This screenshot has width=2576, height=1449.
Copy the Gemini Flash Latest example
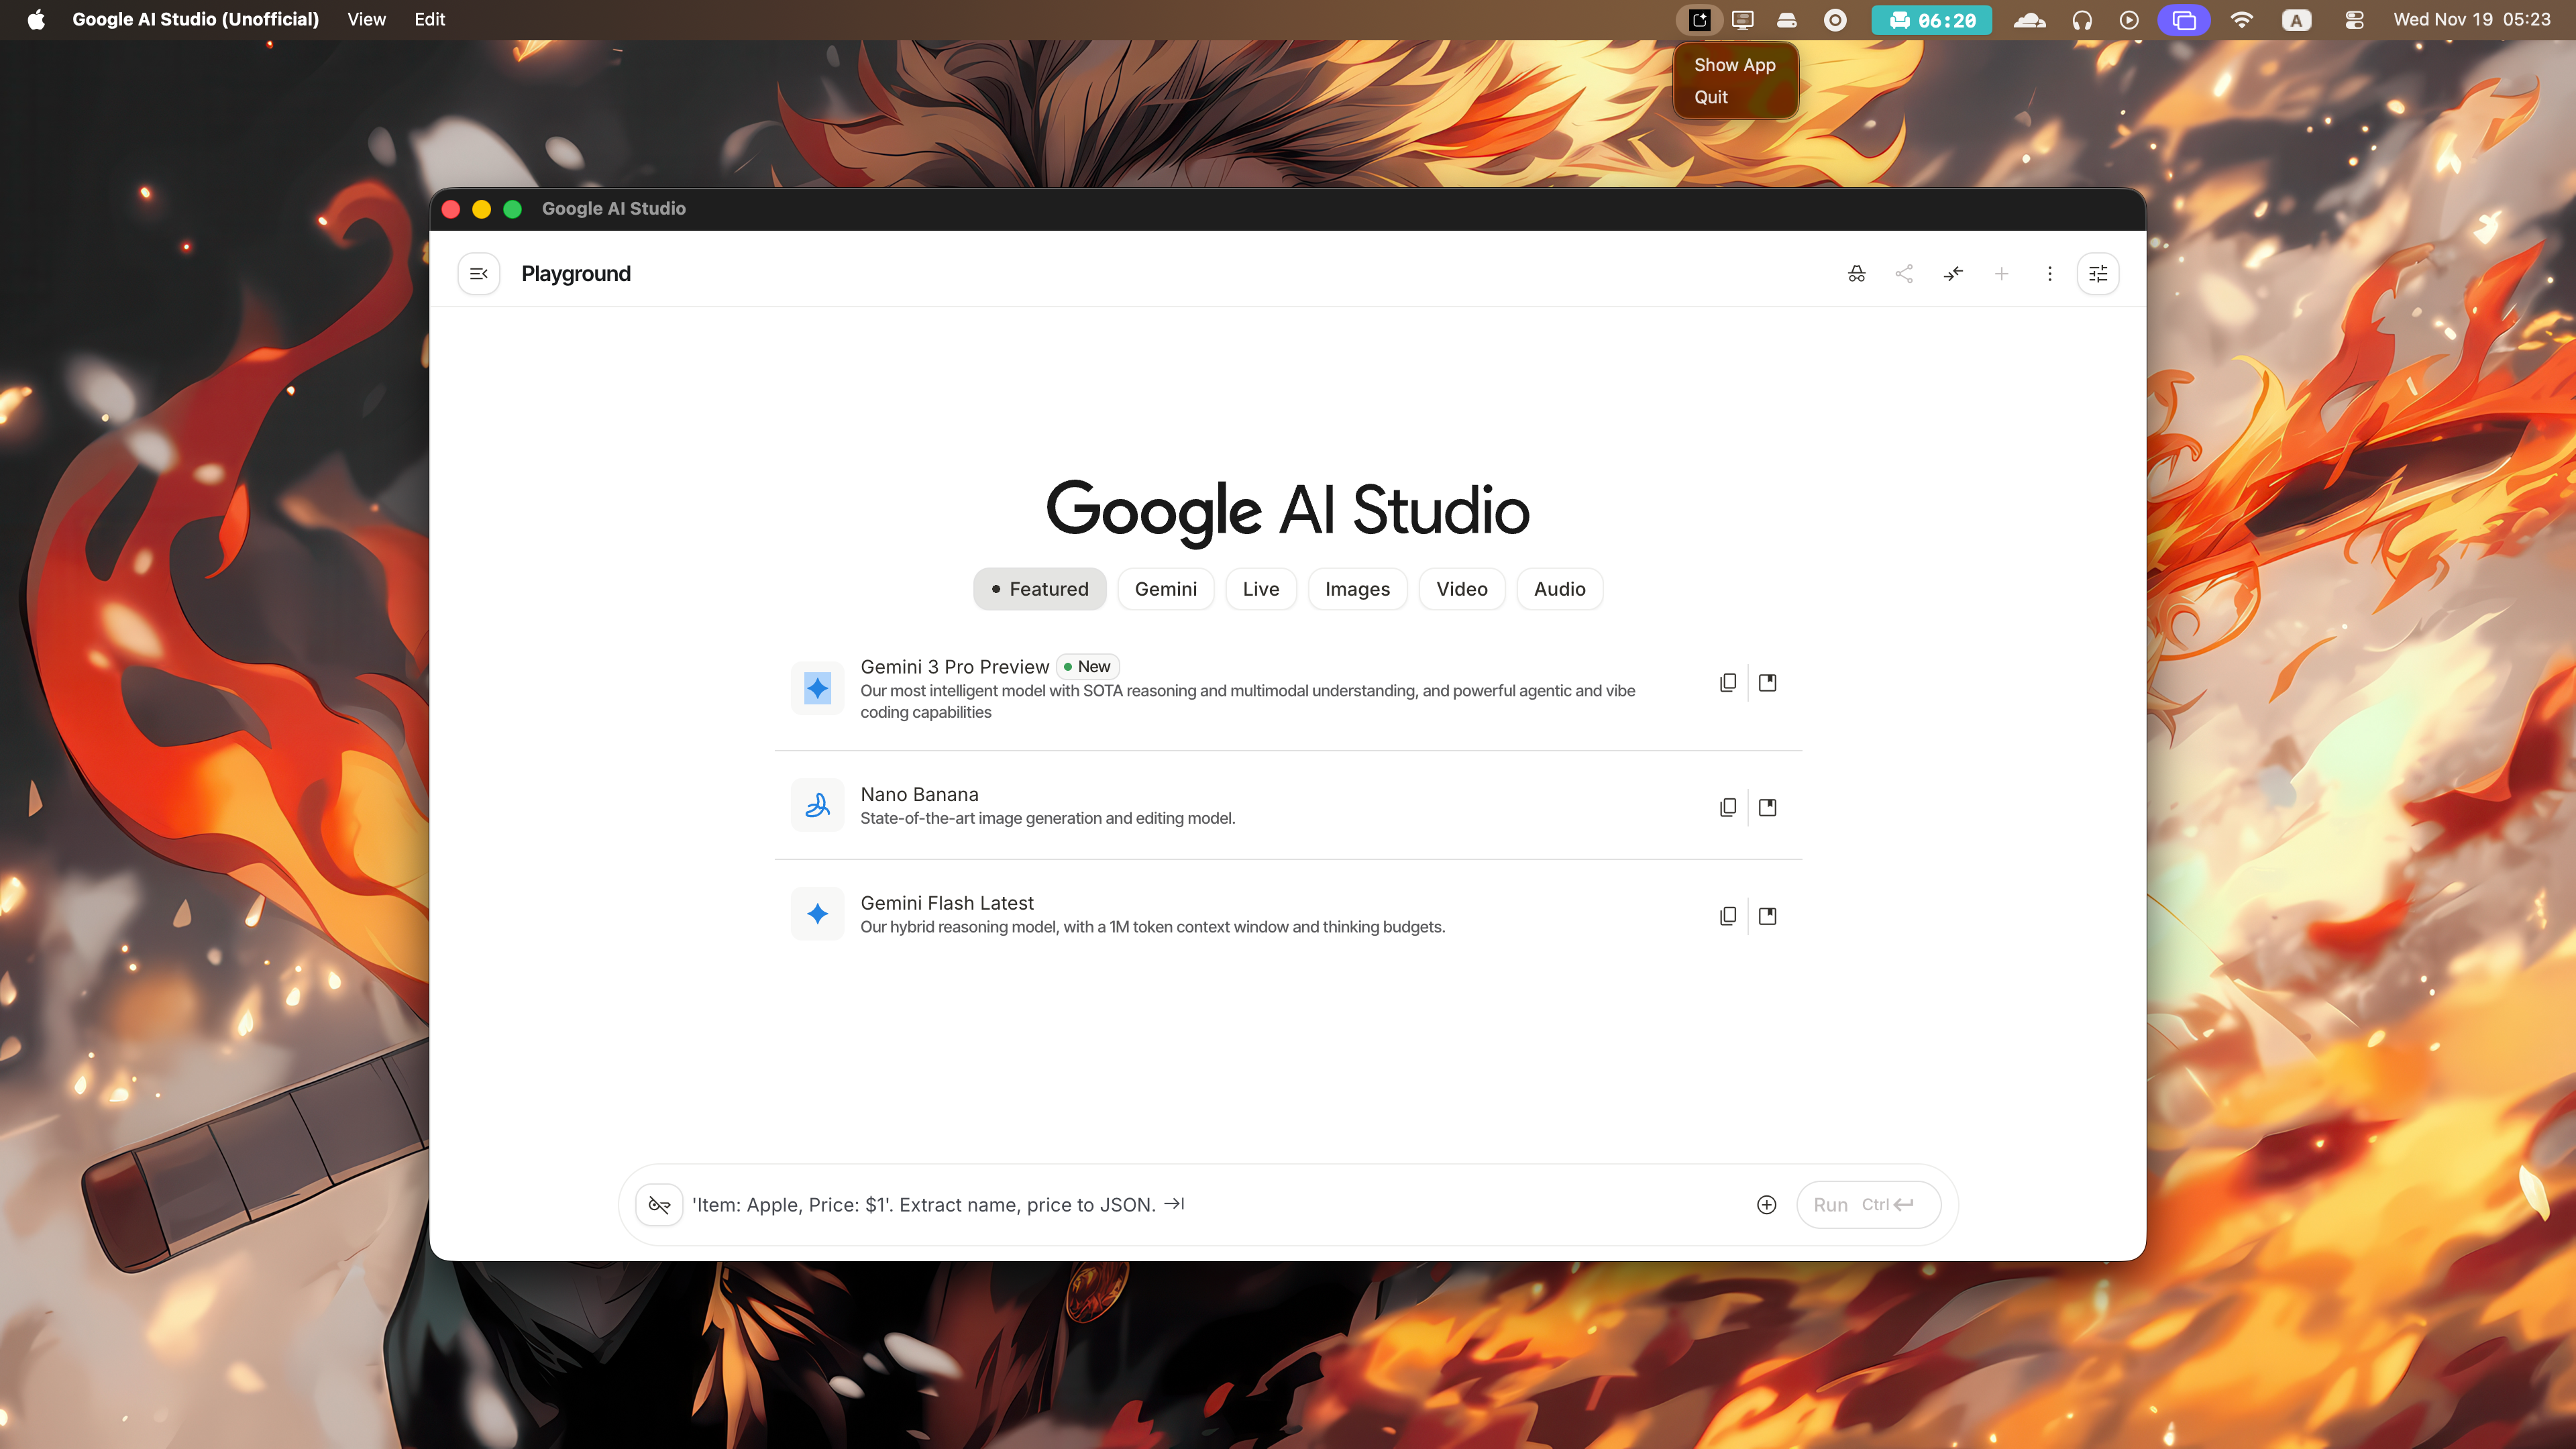click(1728, 915)
